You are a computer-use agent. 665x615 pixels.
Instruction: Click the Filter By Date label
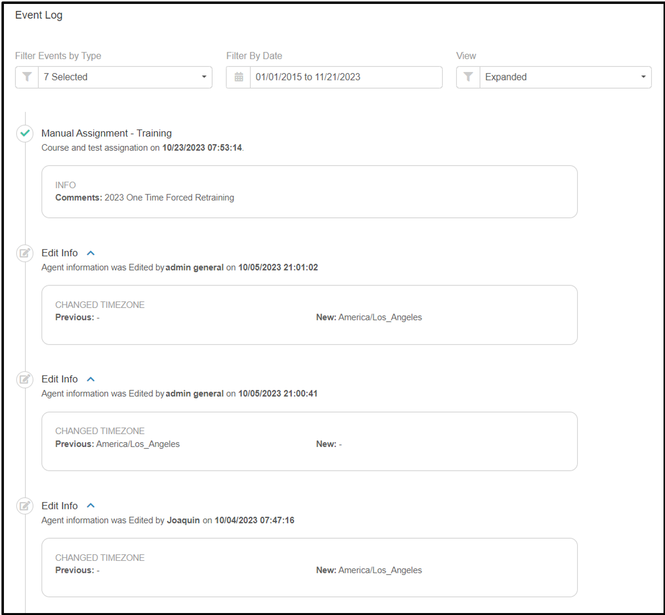(254, 56)
